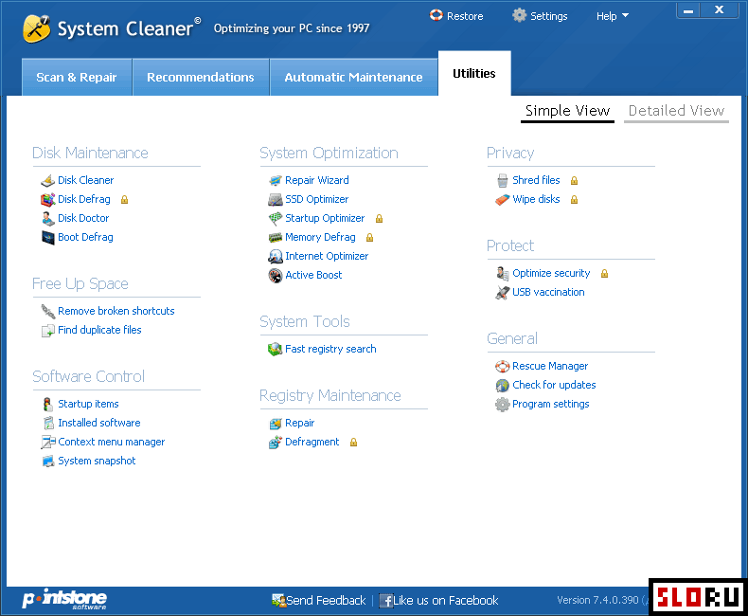Click the lock icon beside Startup Optimizer
The height and width of the screenshot is (616, 748).
coord(380,219)
